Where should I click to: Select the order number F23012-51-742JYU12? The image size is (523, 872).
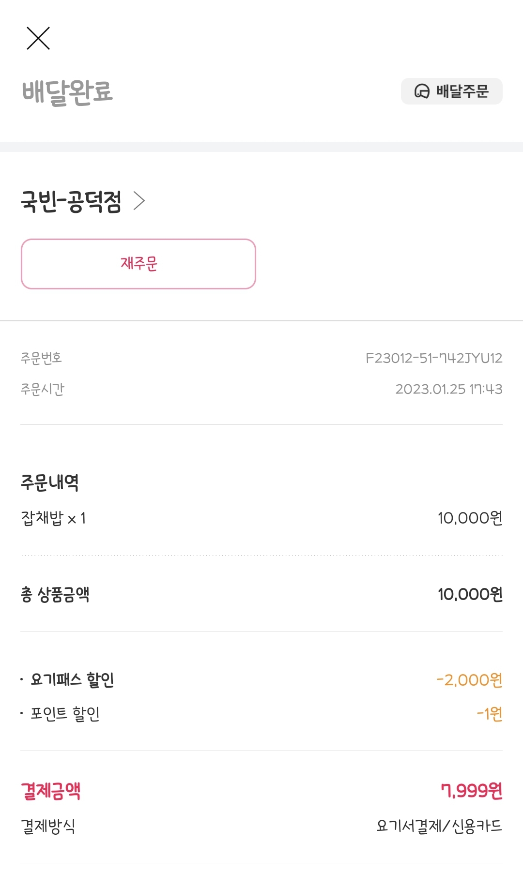click(x=434, y=358)
